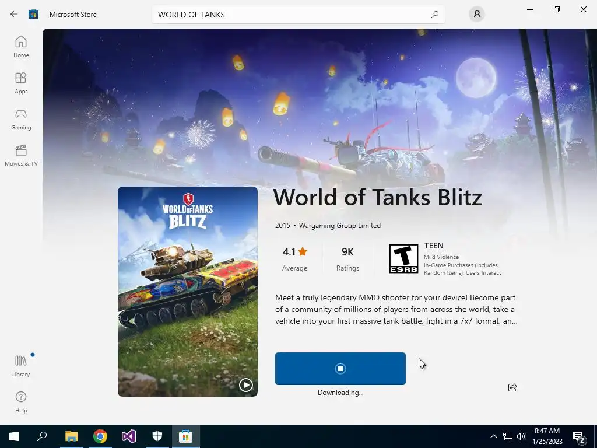Stop the download with the blue button
The height and width of the screenshot is (448, 597).
click(x=340, y=369)
